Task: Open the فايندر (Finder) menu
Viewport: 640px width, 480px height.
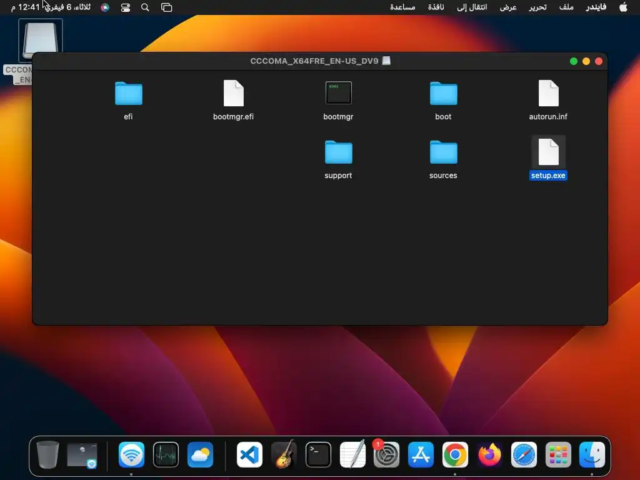Action: click(596, 7)
